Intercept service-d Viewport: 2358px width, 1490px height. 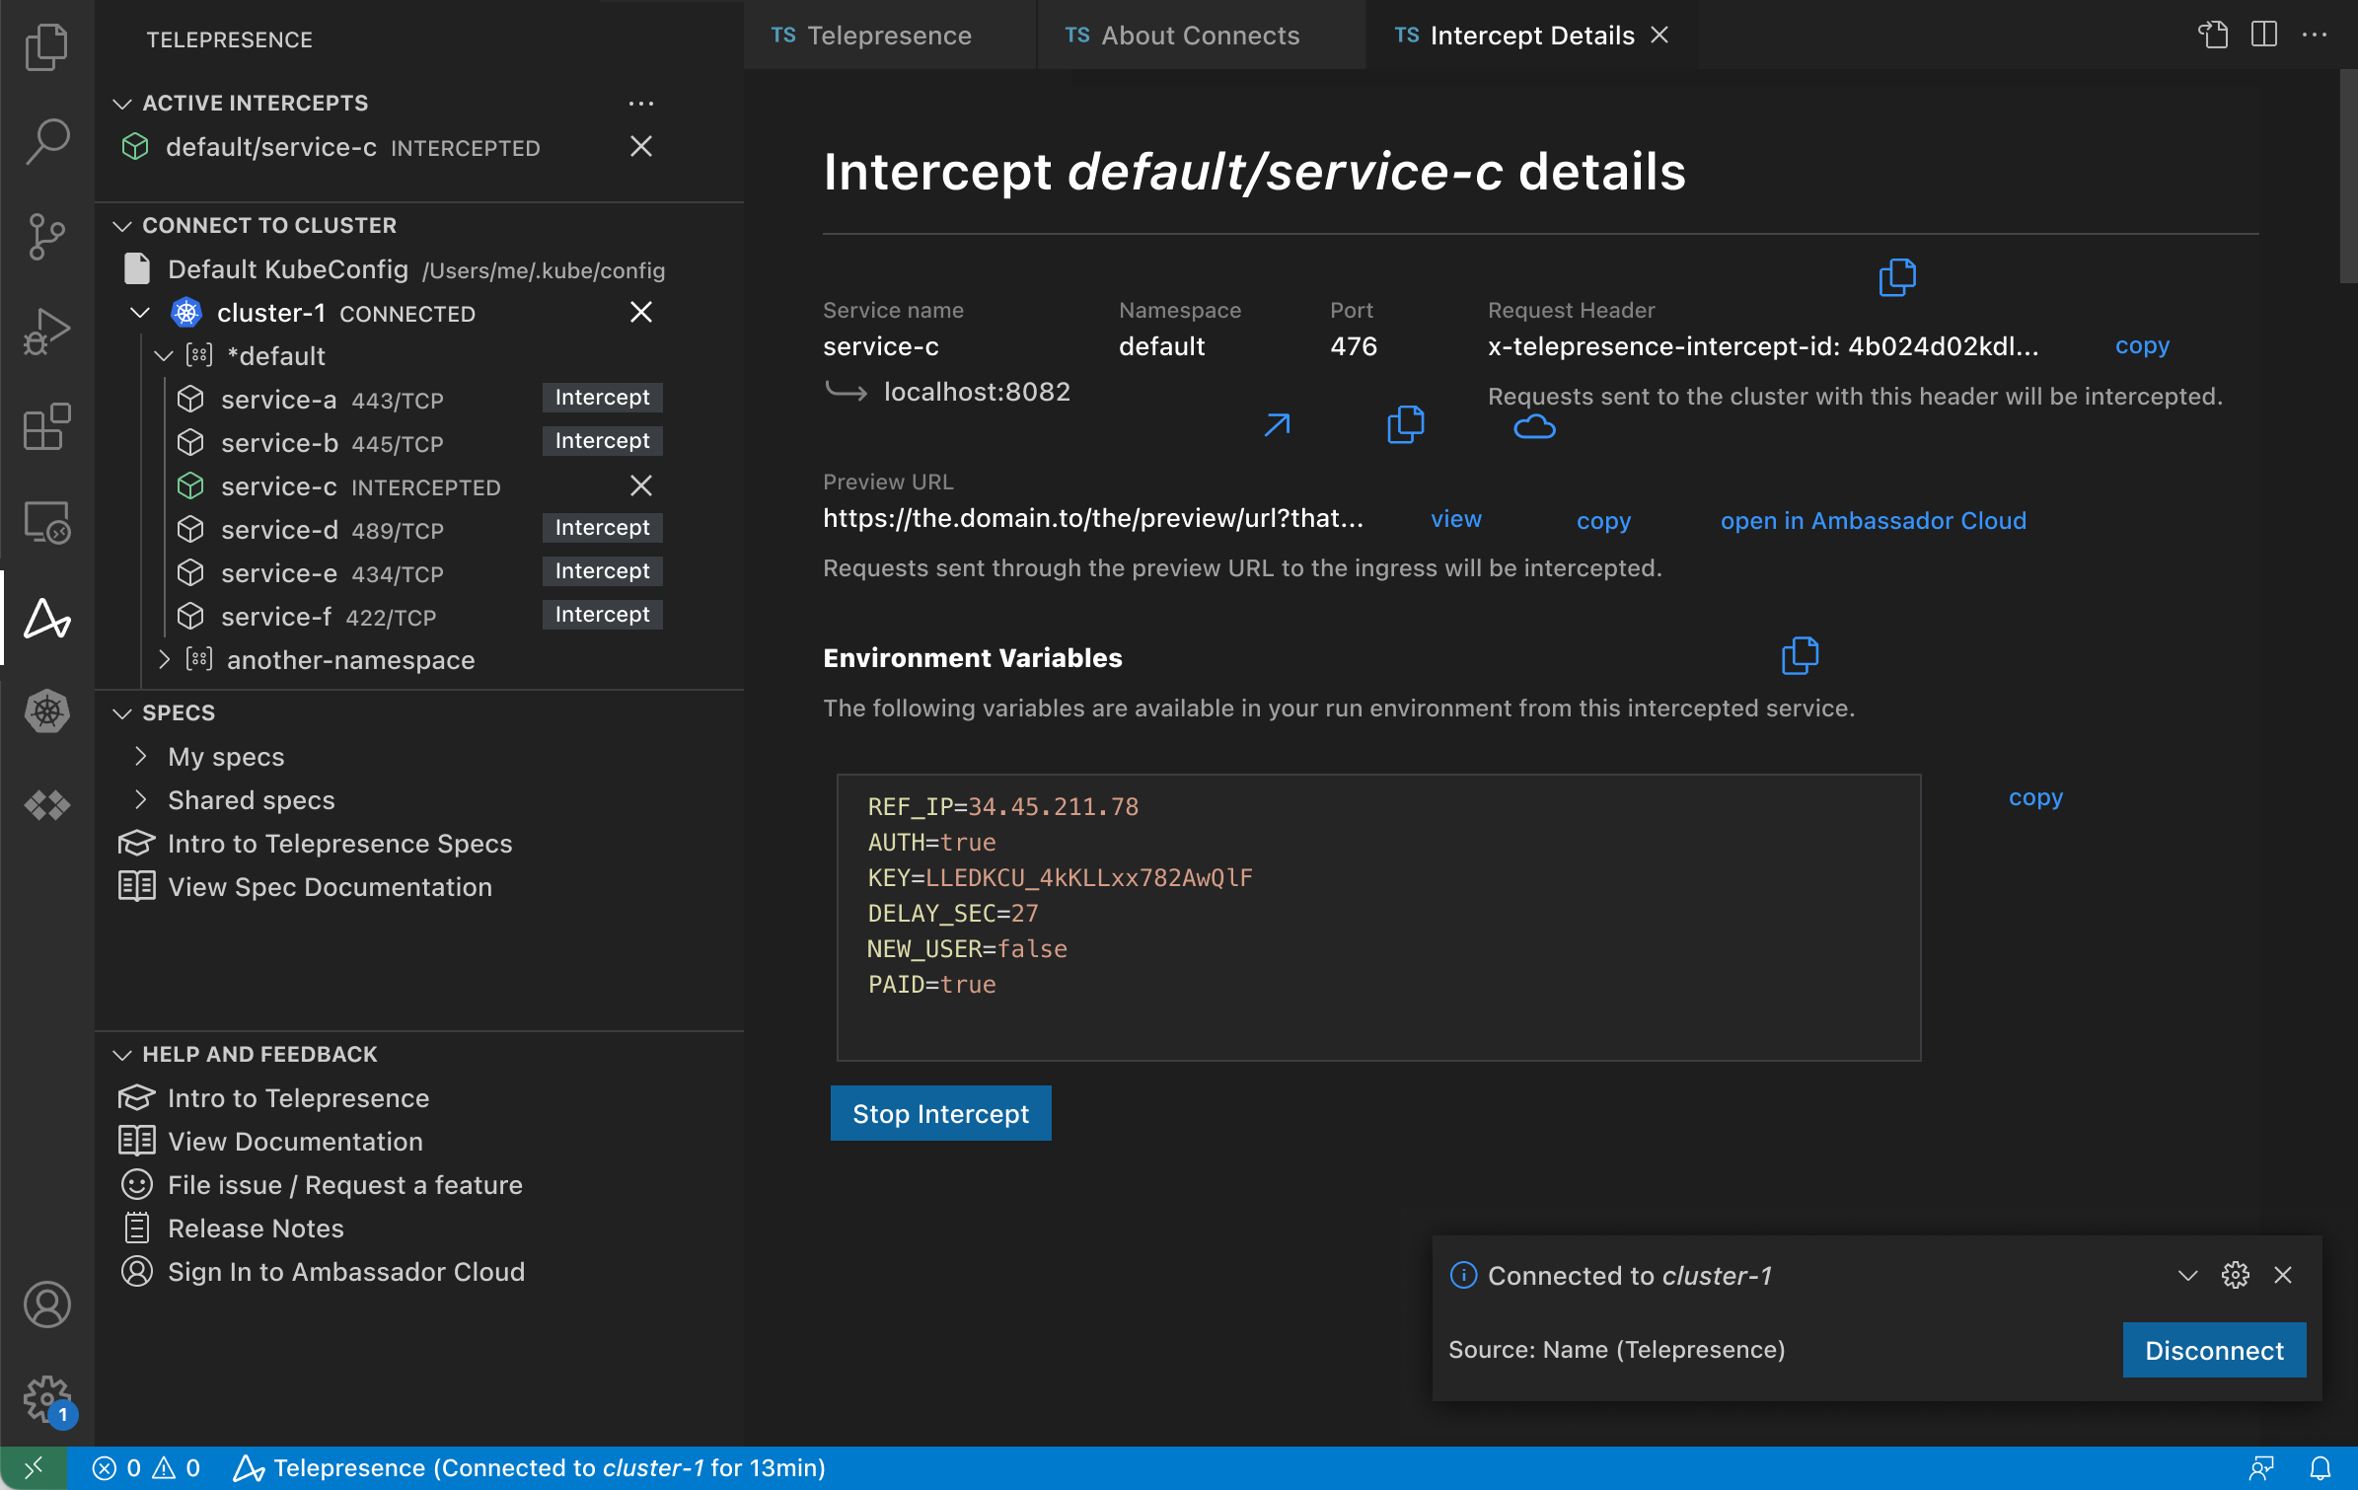click(602, 528)
